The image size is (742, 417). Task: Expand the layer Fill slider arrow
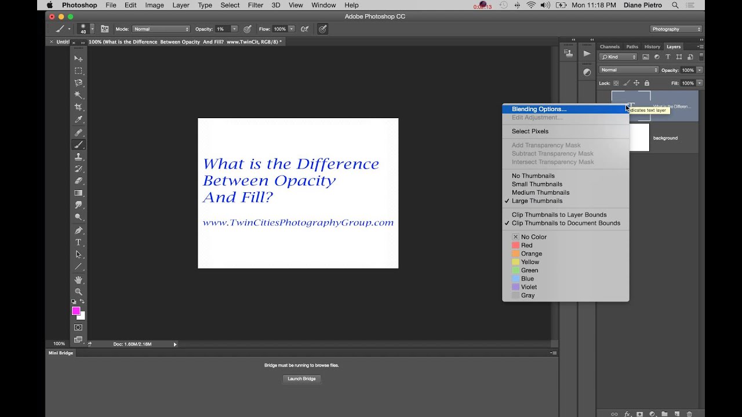point(700,83)
